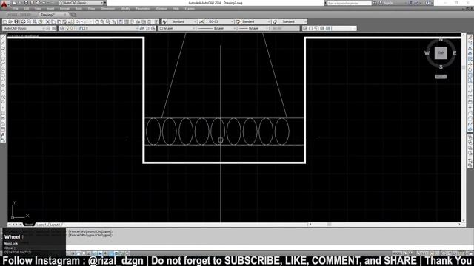This screenshot has width=474, height=266.
Task: Click the W compass letter on ViewCube
Action: tap(427, 53)
